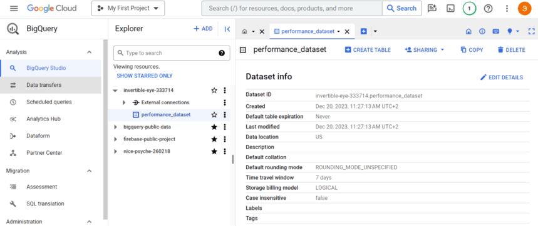The width and height of the screenshot is (538, 226).
Task: Click SHOW STARRED ONLY
Action: coord(145,76)
